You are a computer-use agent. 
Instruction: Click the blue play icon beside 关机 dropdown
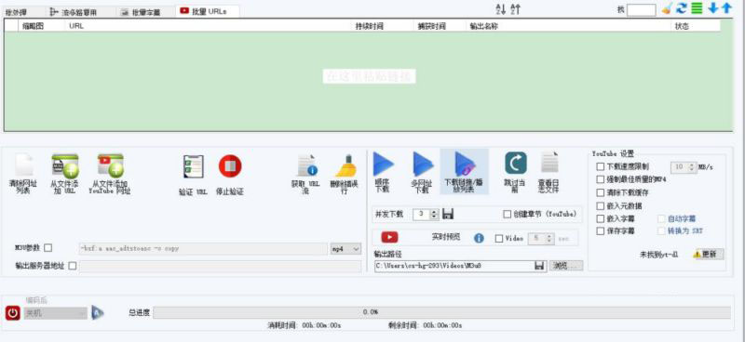(98, 312)
